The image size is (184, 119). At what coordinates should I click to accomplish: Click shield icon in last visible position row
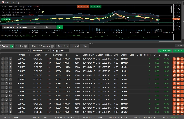6,112
